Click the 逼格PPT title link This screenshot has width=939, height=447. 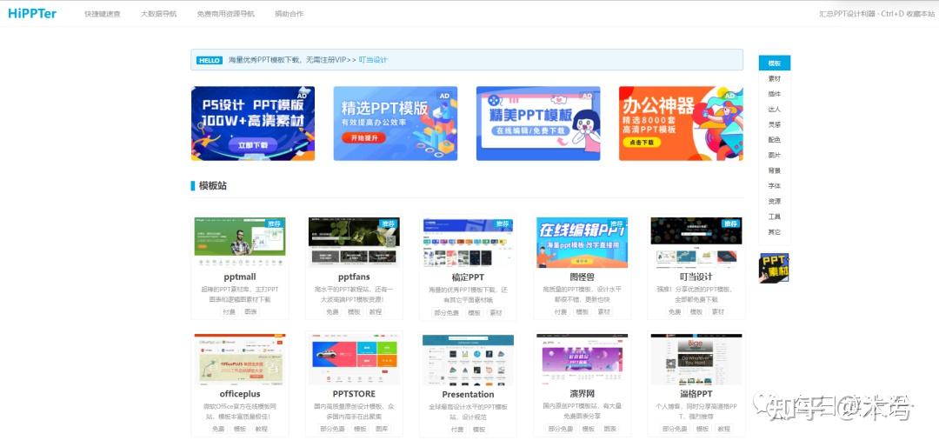click(696, 394)
